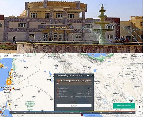The height and width of the screenshot is (117, 143).
Task: Click the info icon beside Humidity
Action: [57, 91]
